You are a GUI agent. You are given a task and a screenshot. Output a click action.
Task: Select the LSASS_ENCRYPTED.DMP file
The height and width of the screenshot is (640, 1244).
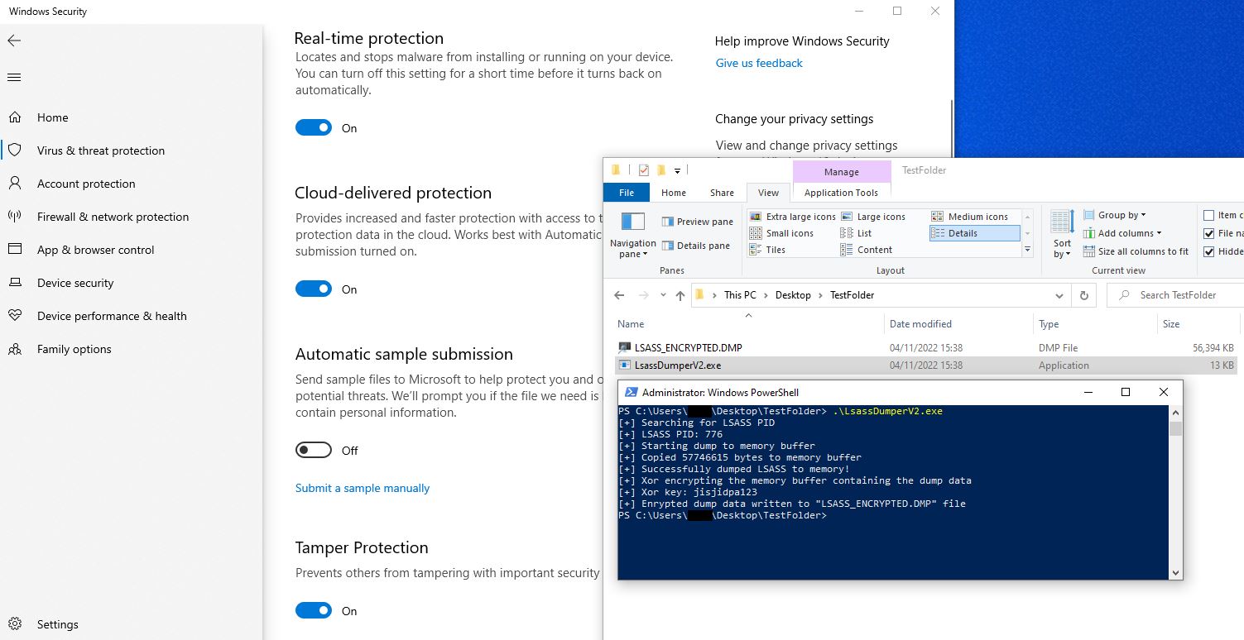click(x=925, y=348)
